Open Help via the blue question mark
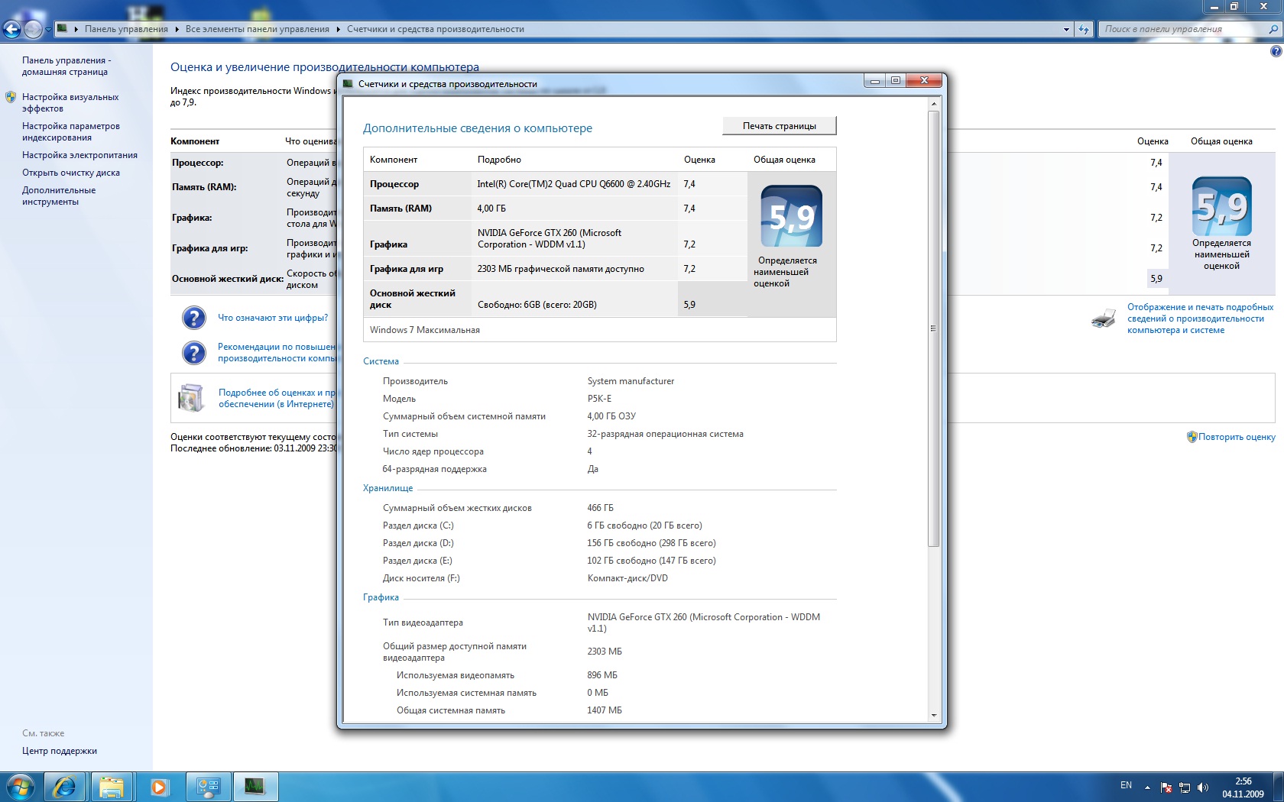This screenshot has height=802, width=1284. point(1276,51)
